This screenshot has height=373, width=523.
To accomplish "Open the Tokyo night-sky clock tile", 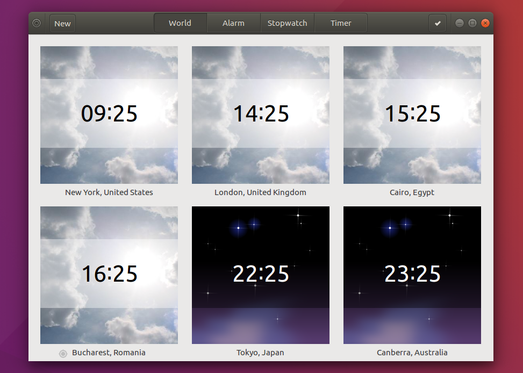I will [260, 275].
